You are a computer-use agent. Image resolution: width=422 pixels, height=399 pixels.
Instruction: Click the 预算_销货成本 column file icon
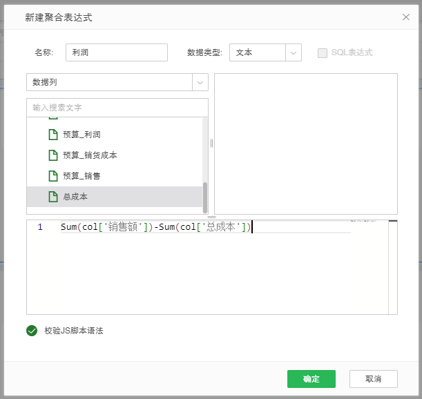[x=52, y=155]
